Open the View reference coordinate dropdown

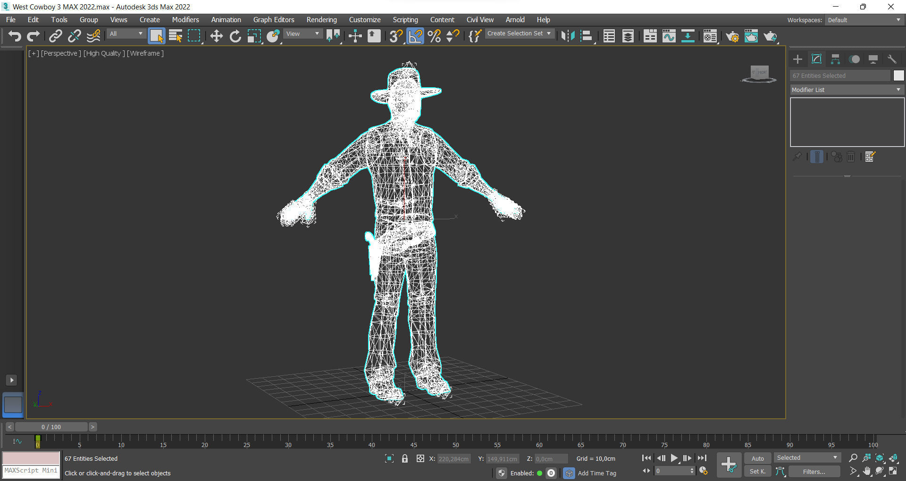point(302,33)
